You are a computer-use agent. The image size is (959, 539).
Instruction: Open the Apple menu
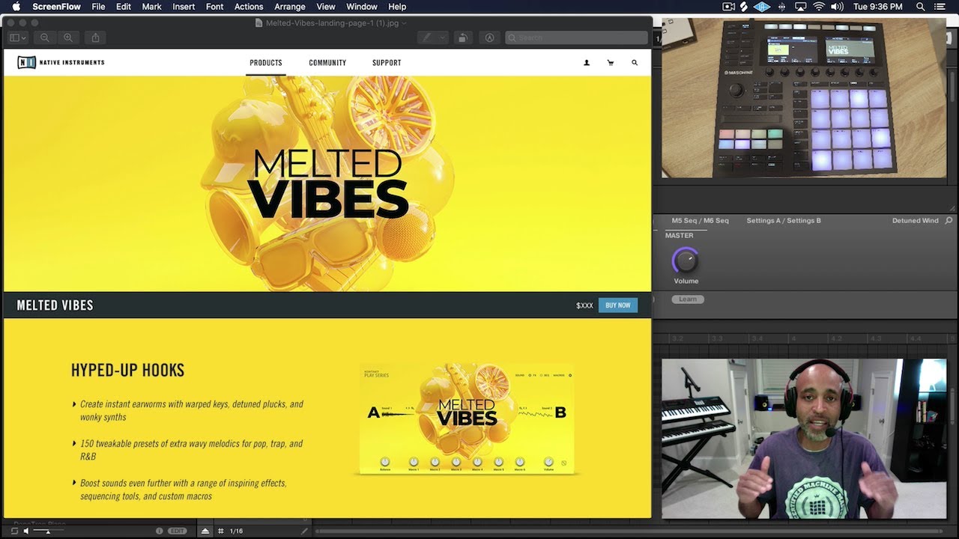[16, 7]
